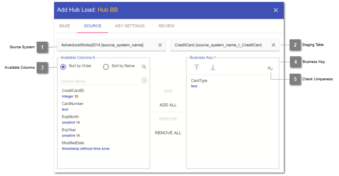Move business key to top
Image resolution: width=339 pixels, height=176 pixels.
[x=197, y=68]
